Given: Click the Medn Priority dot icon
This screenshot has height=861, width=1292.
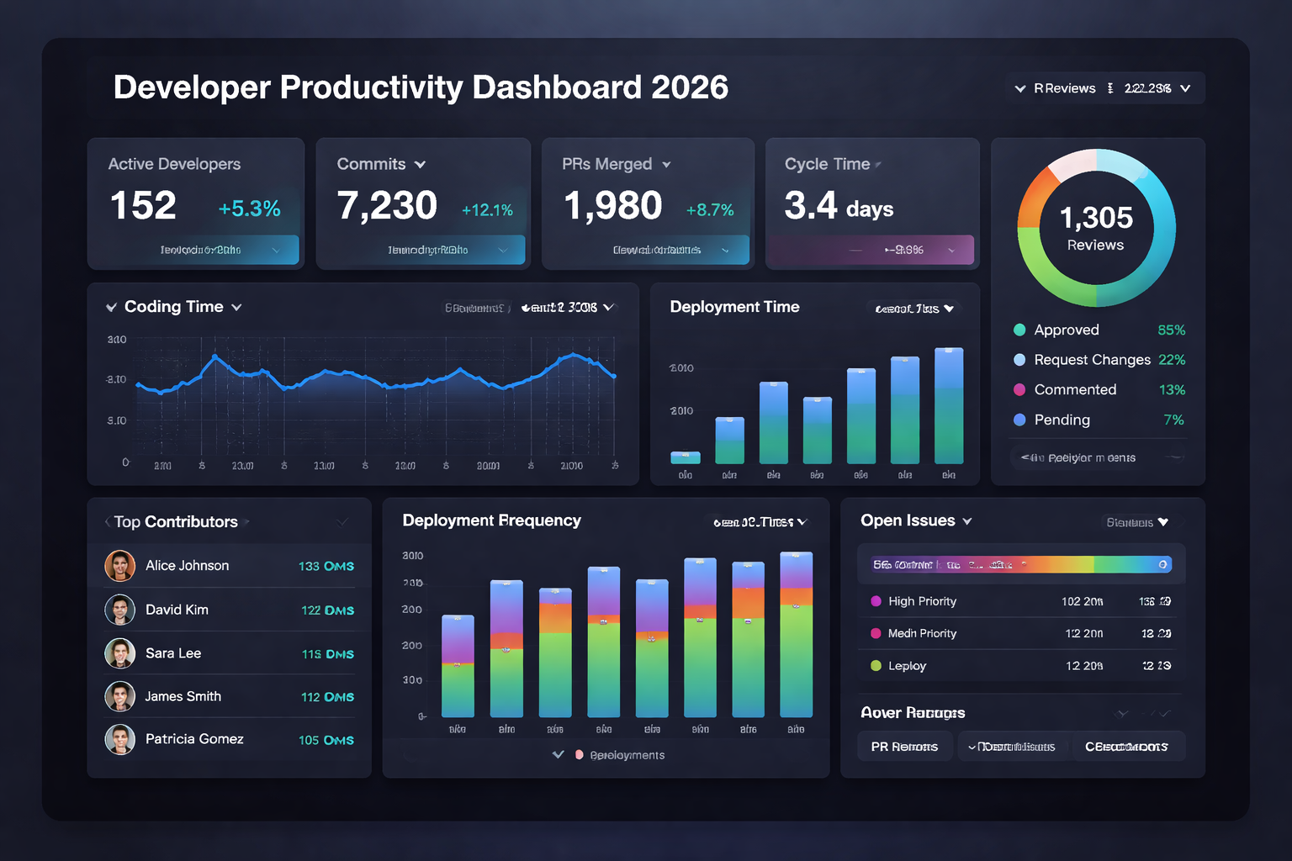Looking at the screenshot, I should [x=876, y=633].
